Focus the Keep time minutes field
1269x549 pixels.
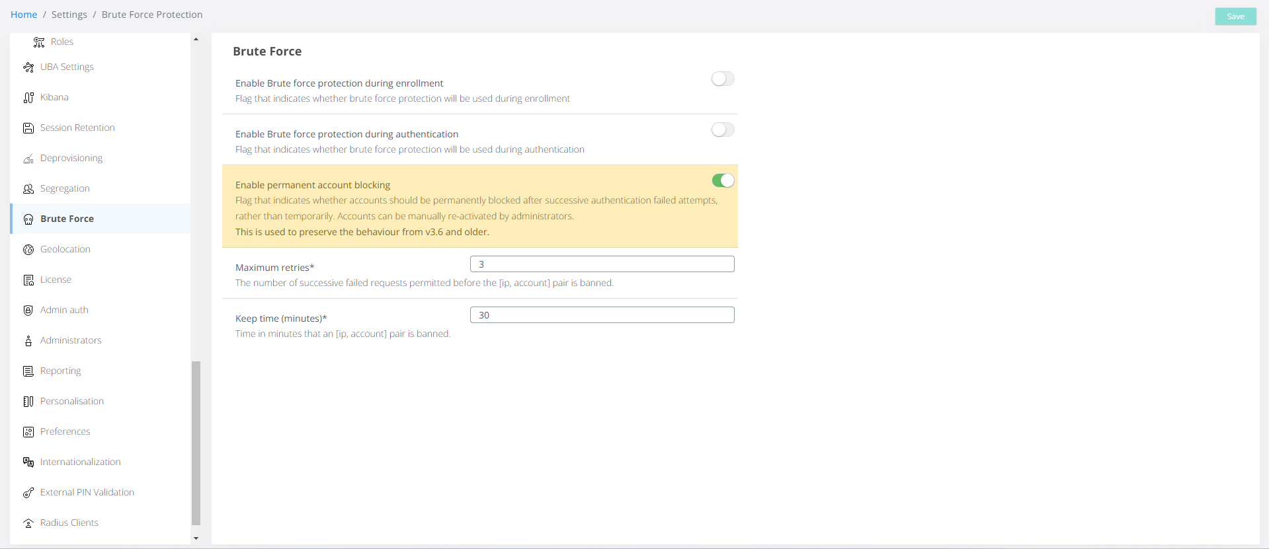tap(602, 315)
